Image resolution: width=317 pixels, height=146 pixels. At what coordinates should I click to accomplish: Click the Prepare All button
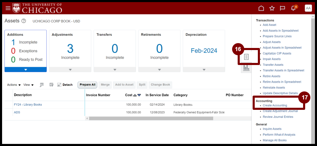pyautogui.click(x=88, y=85)
